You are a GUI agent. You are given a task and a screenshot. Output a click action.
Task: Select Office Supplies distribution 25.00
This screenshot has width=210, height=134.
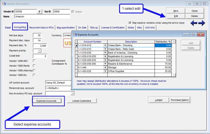point(163,71)
